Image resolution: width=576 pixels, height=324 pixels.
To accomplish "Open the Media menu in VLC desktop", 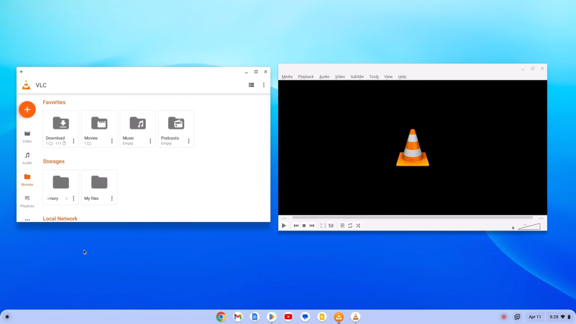I will click(287, 77).
